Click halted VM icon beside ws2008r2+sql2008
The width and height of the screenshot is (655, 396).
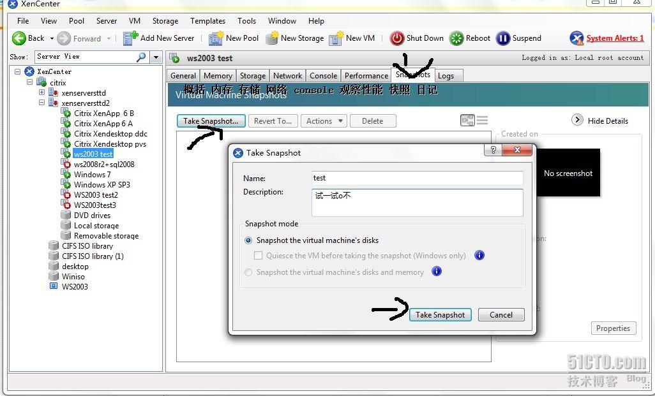pos(66,164)
